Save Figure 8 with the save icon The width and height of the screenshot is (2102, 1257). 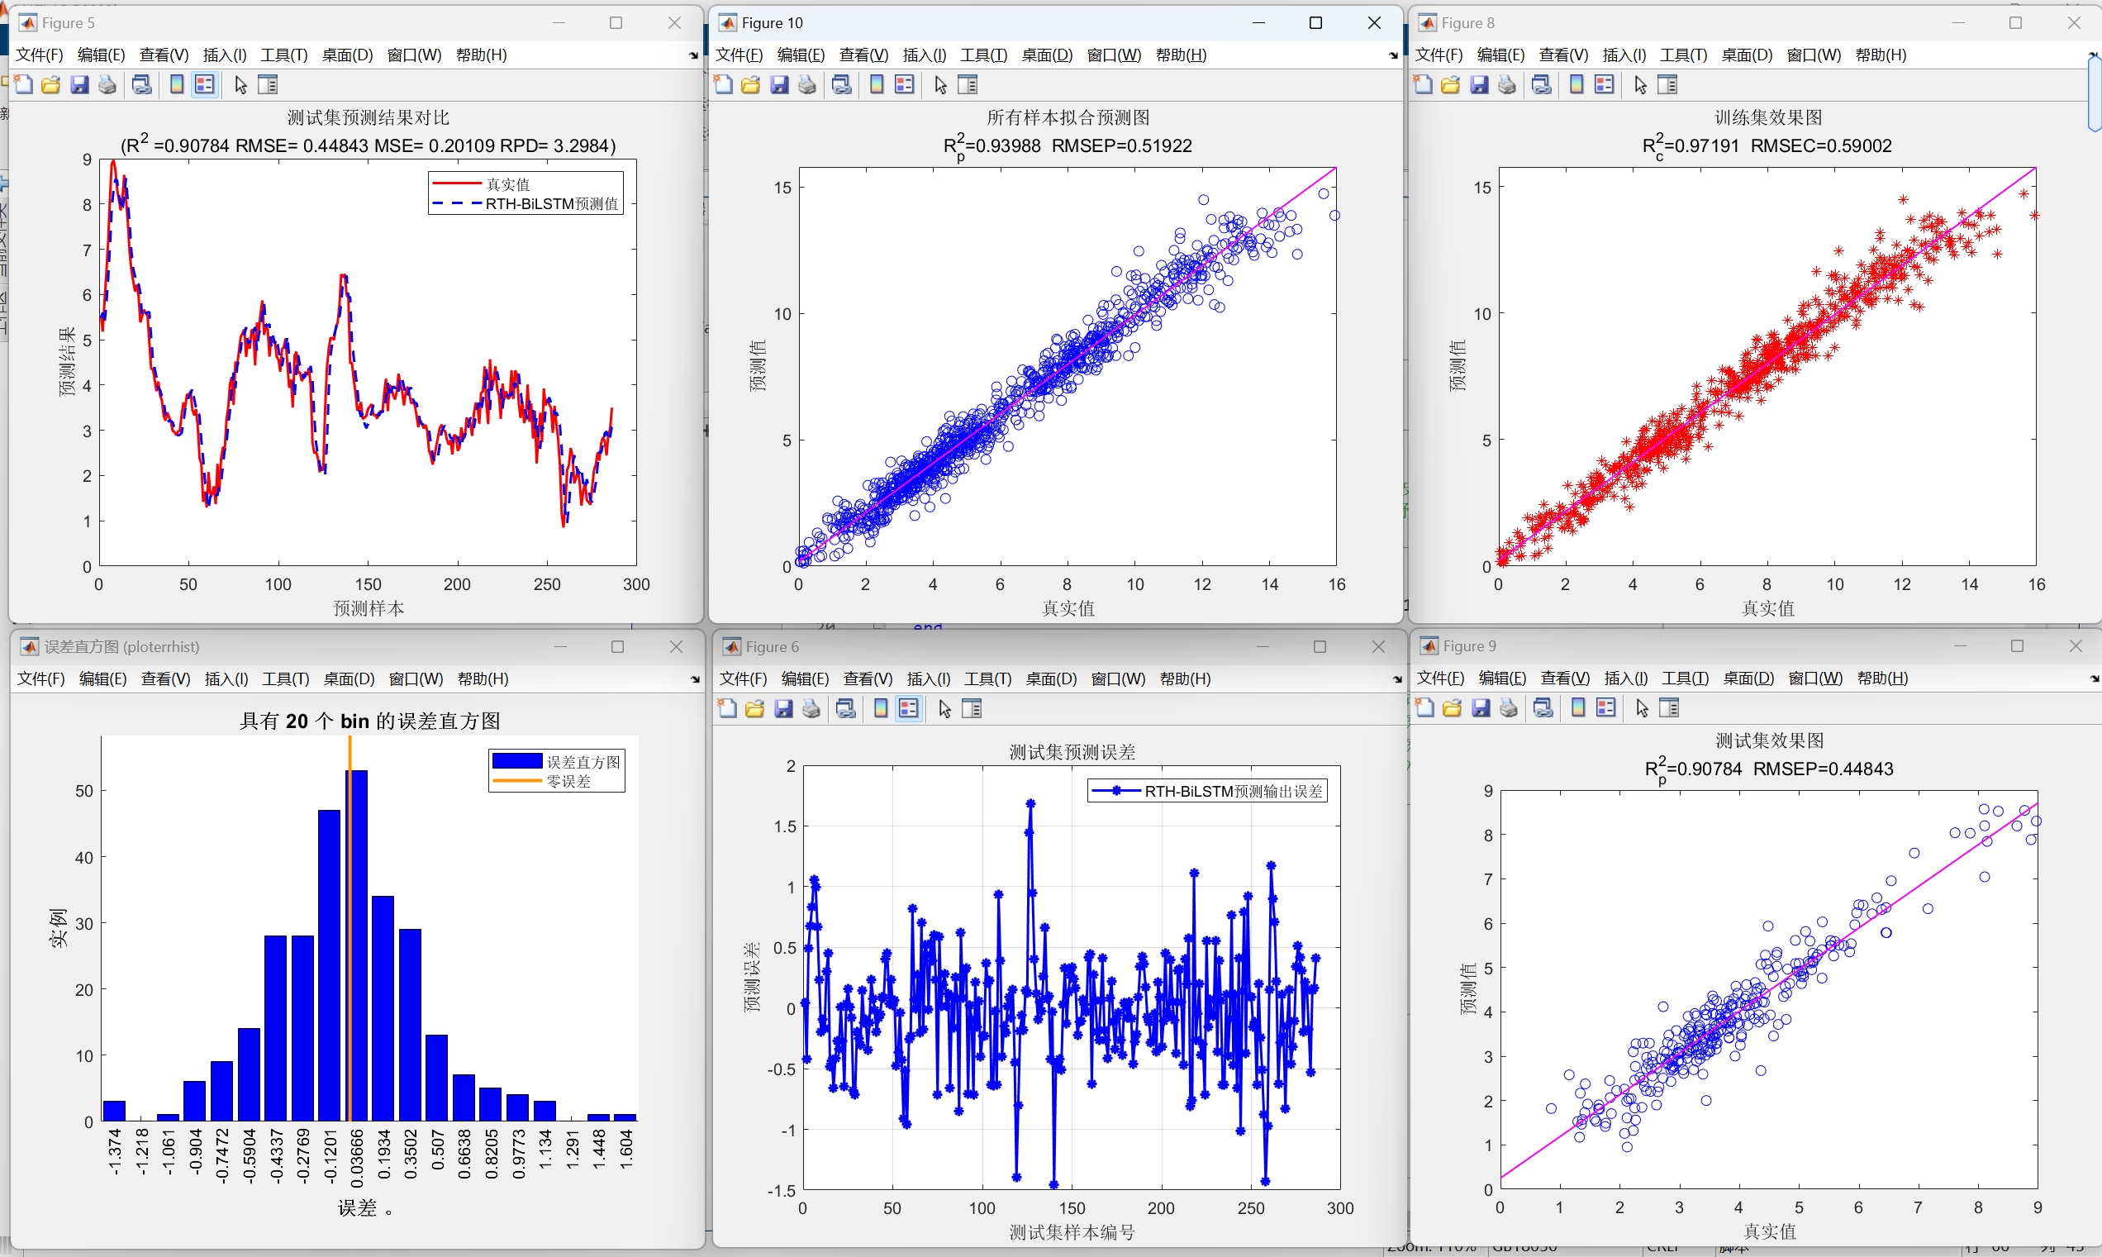pyautogui.click(x=1479, y=83)
